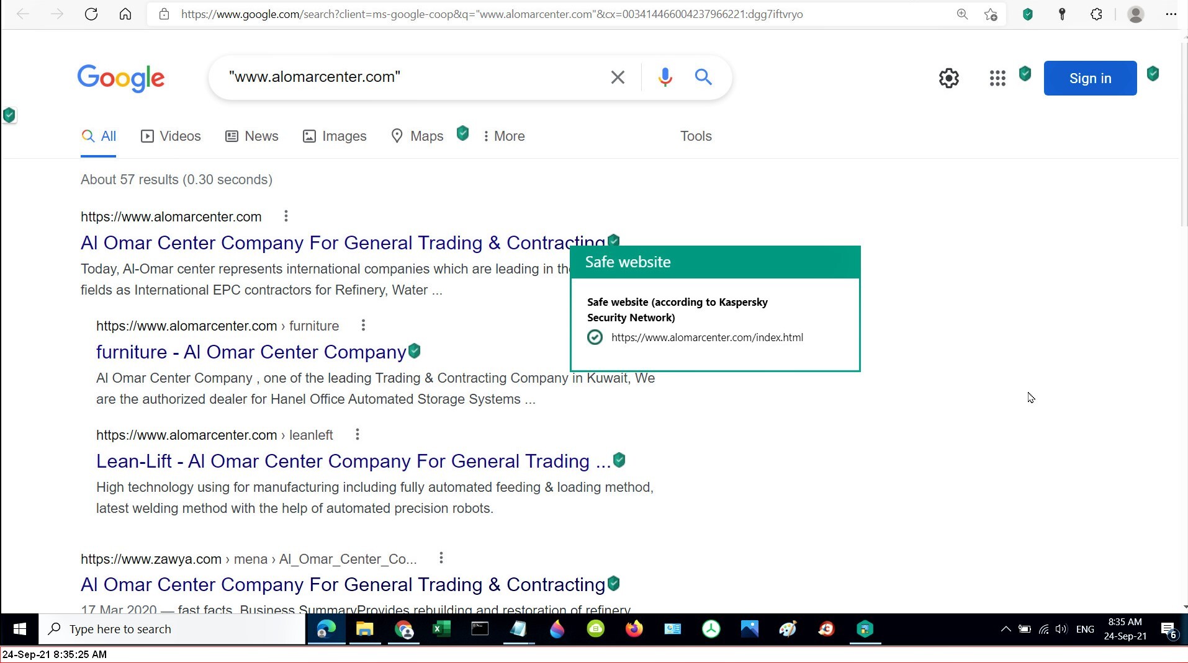Switch to Images tab

[x=335, y=136]
